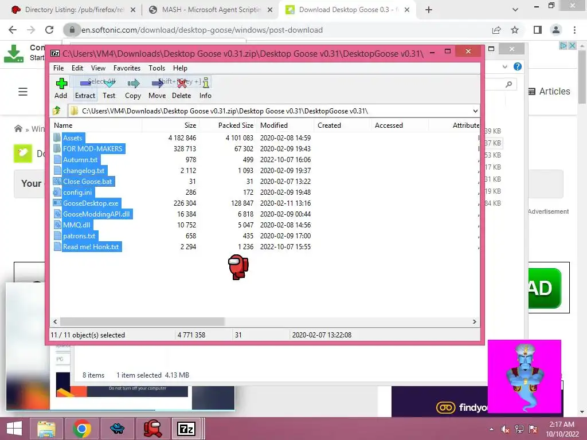Open the File menu in 7-Zip
Viewport: 587px width, 440px height.
click(58, 68)
